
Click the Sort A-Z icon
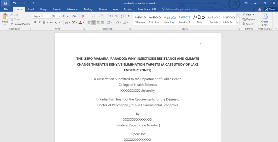pos(122,16)
